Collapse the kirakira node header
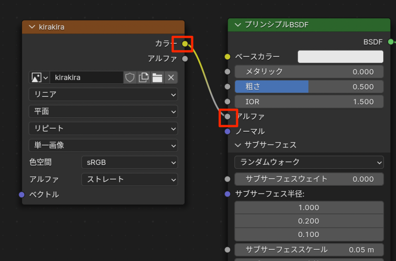 [x=32, y=27]
